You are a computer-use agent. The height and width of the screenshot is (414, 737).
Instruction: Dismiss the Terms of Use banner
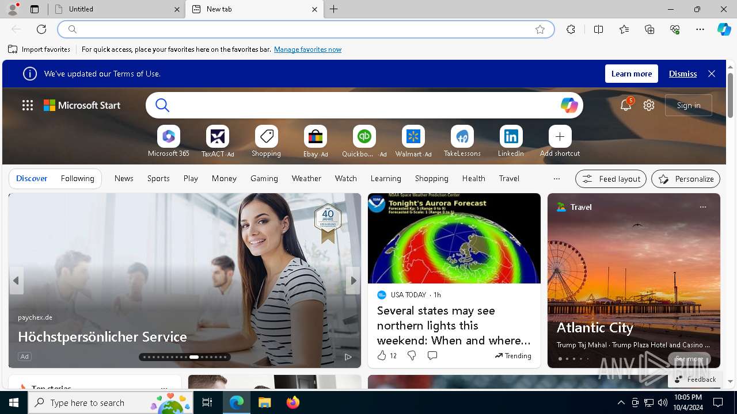tap(683, 74)
